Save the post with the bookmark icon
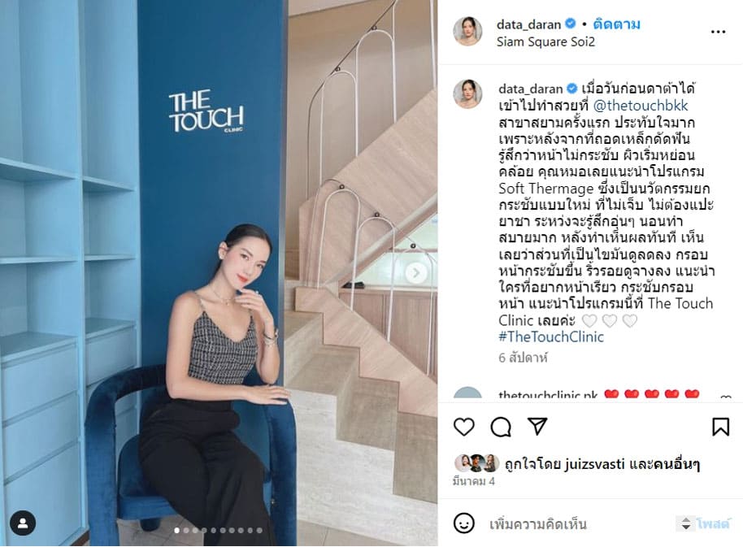The width and height of the screenshot is (743, 547). pos(720,427)
